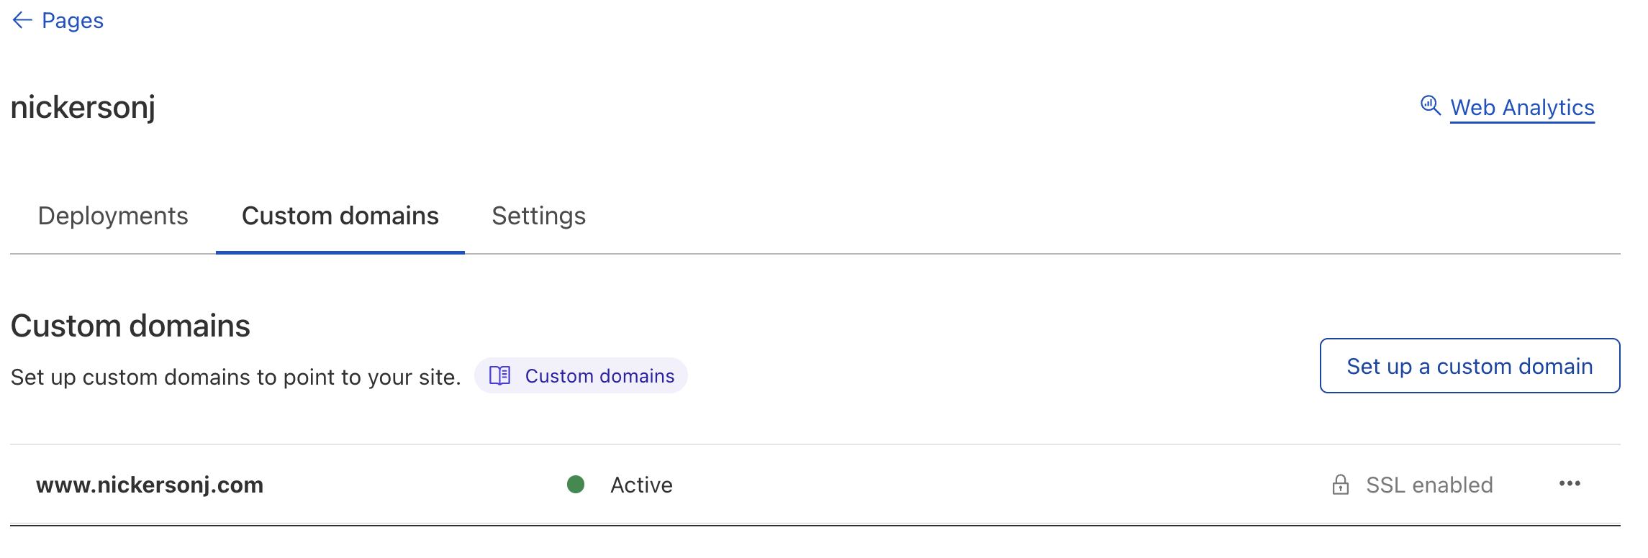Open the Settings tab
The image size is (1648, 558).
pos(538,216)
